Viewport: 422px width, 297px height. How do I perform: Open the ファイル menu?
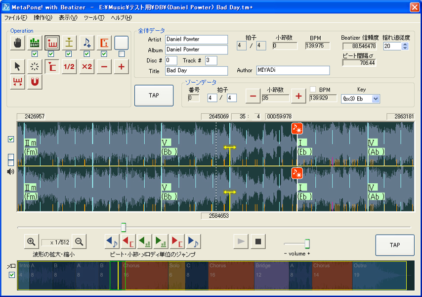pos(15,17)
